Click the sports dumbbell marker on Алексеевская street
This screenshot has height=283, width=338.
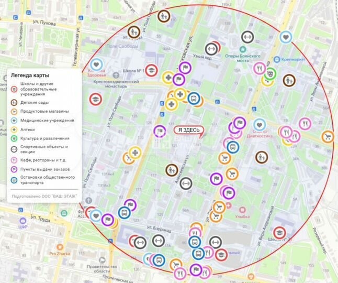point(186,183)
